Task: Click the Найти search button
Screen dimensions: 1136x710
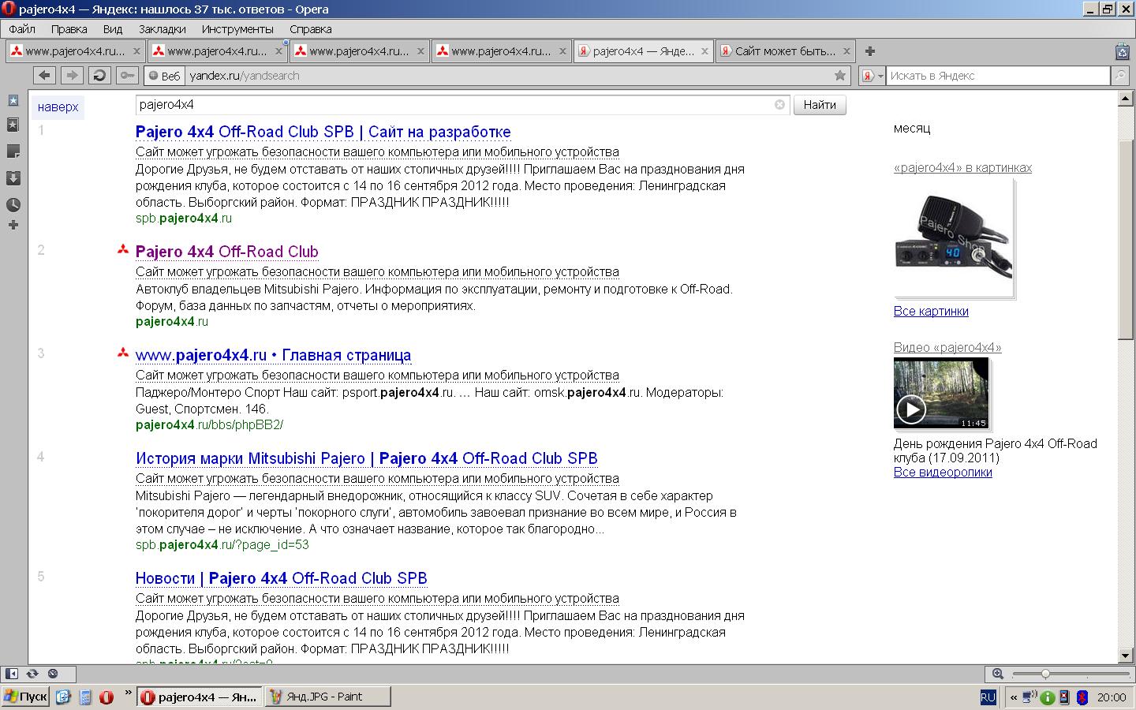Action: (x=820, y=105)
